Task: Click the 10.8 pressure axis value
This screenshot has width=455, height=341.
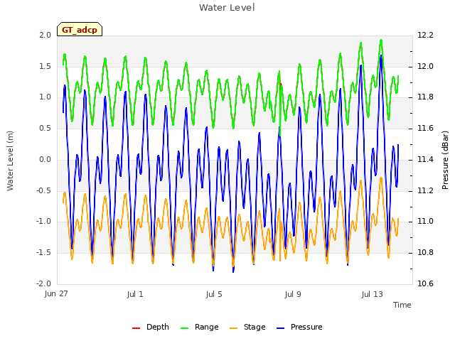Action: coord(425,253)
